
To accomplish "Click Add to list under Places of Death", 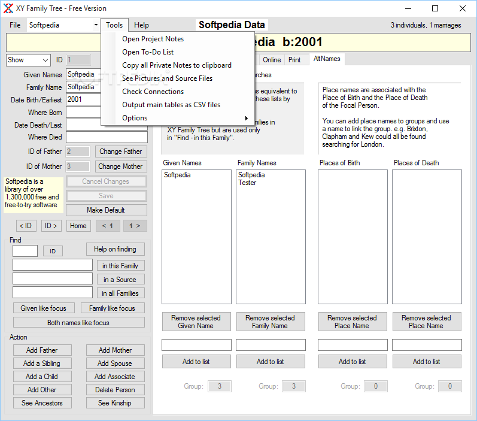I will pyautogui.click(x=427, y=361).
